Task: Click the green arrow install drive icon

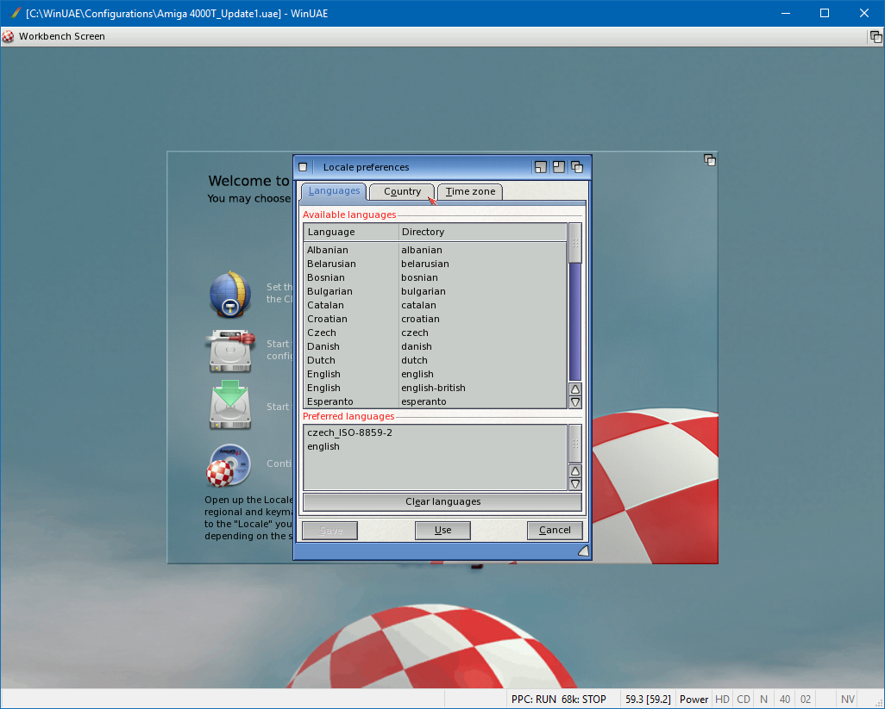Action: [229, 406]
